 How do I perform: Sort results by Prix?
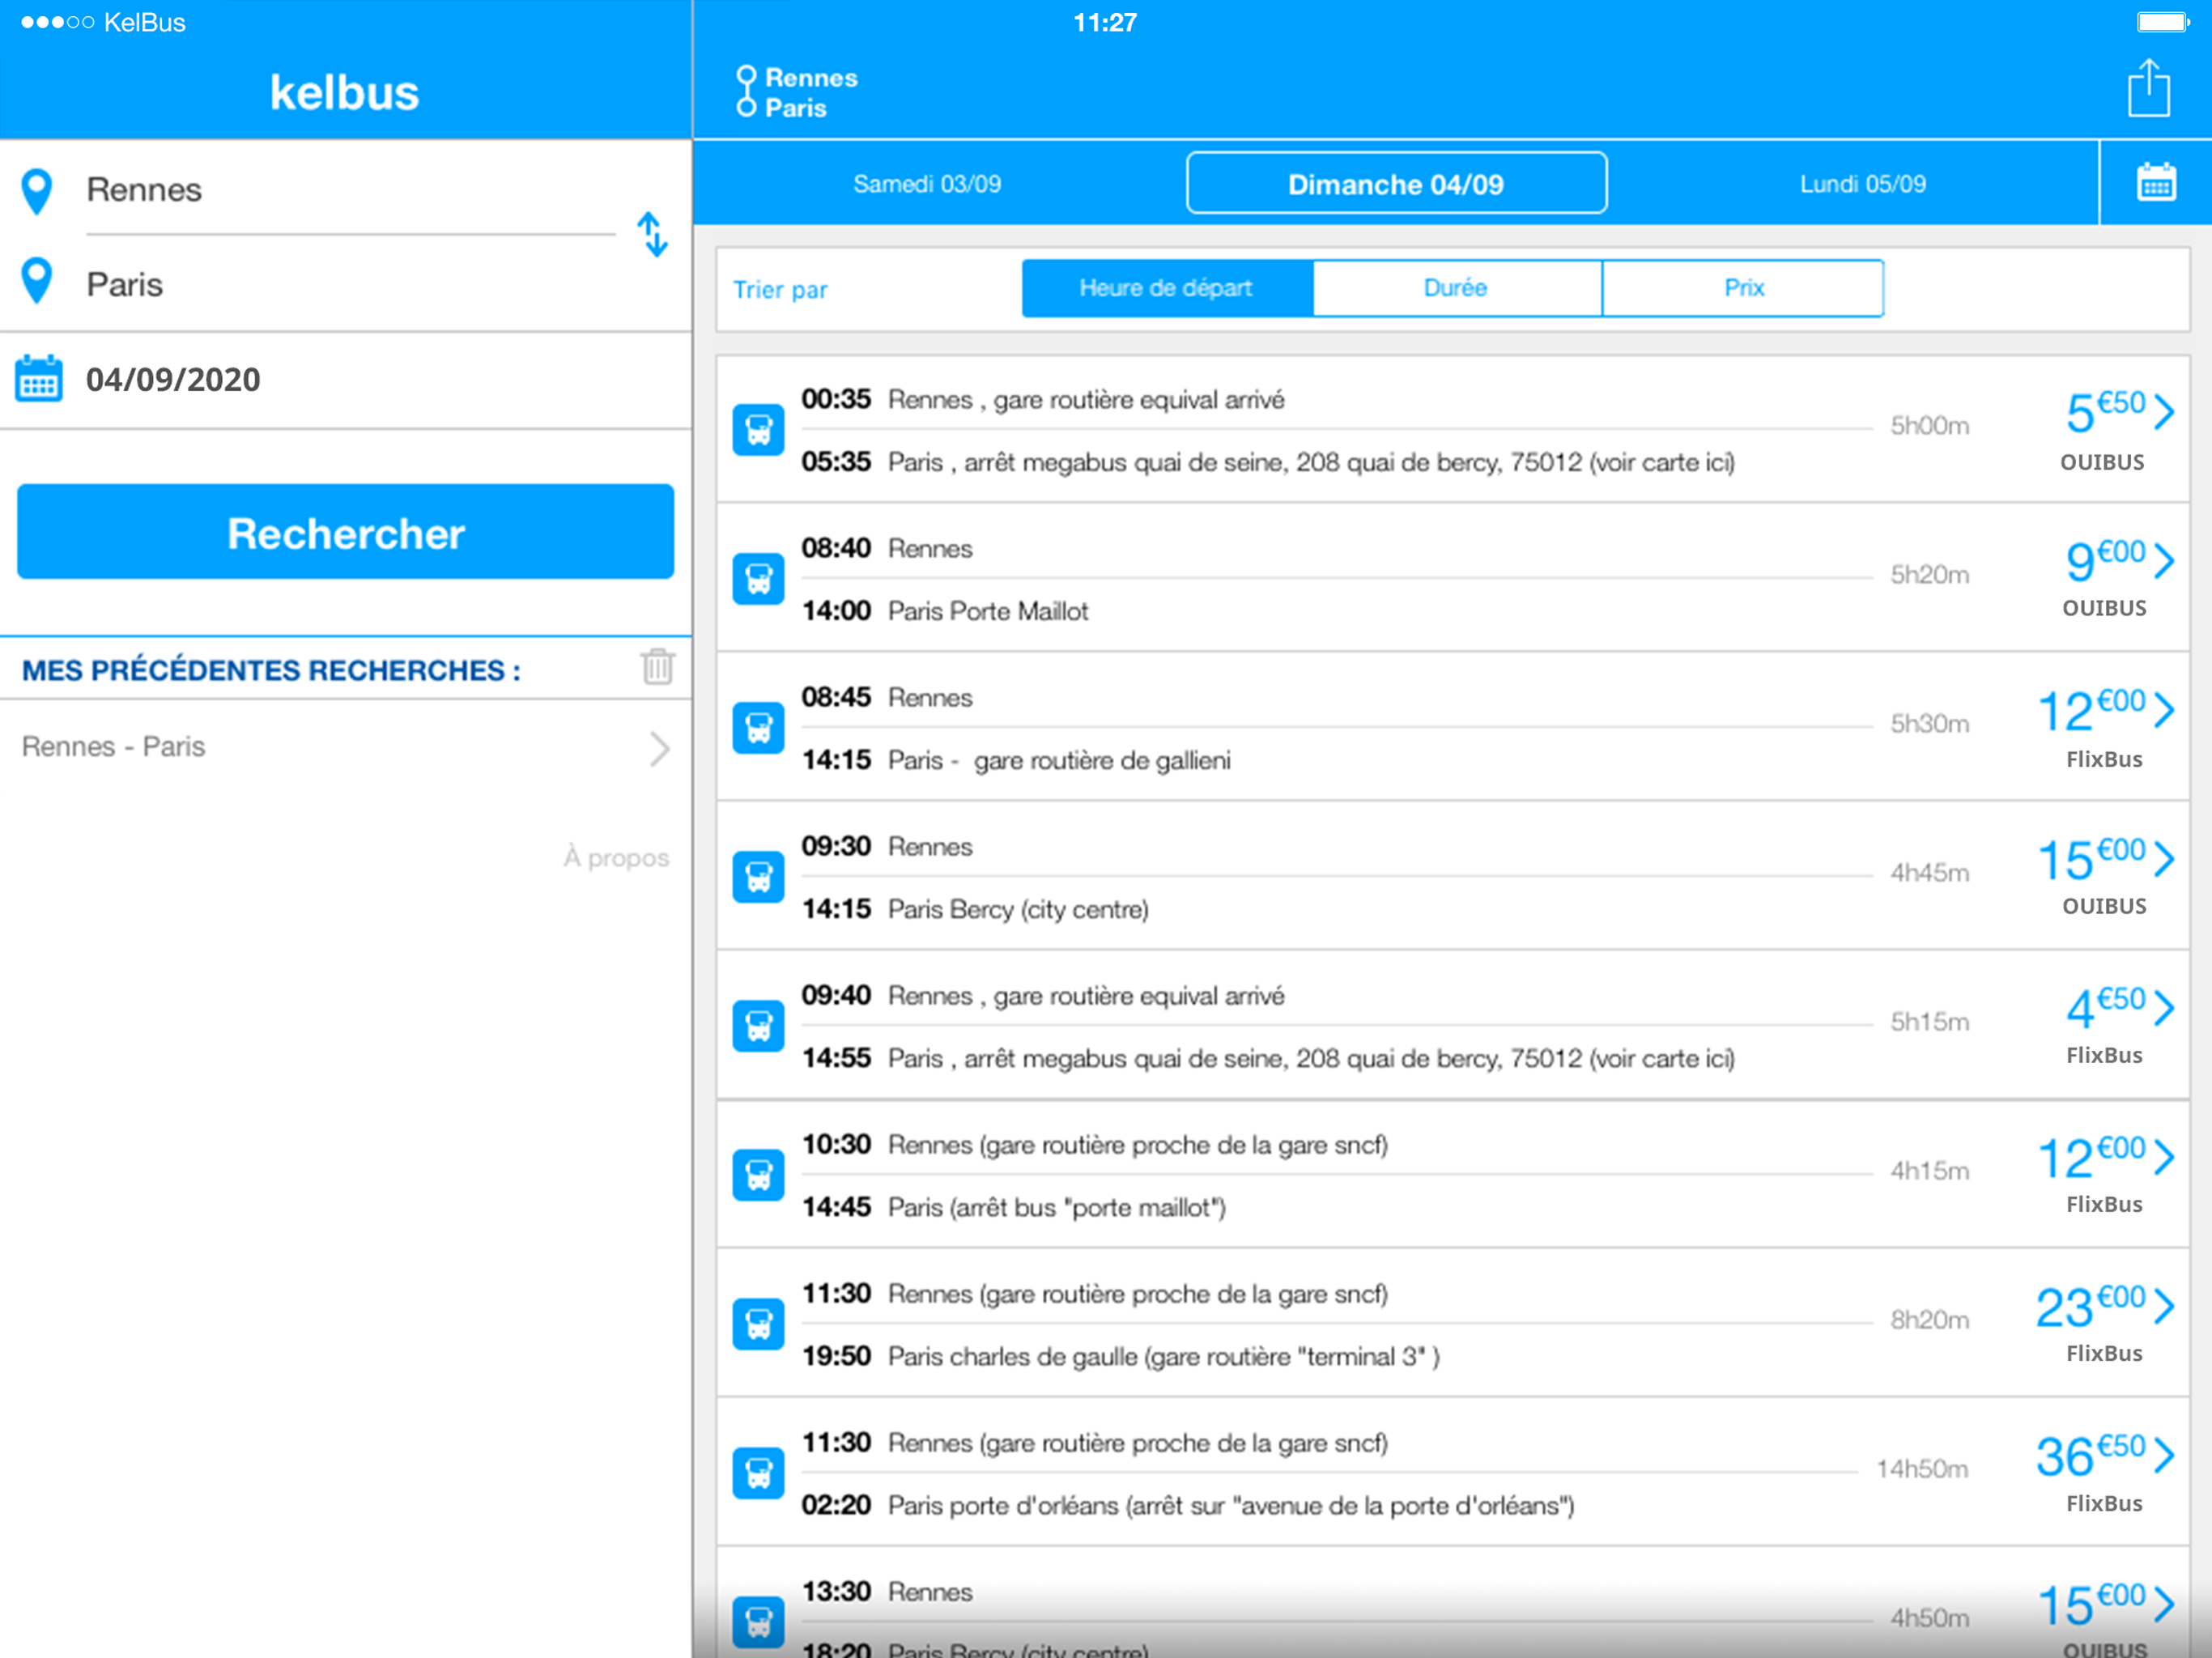(x=1743, y=288)
